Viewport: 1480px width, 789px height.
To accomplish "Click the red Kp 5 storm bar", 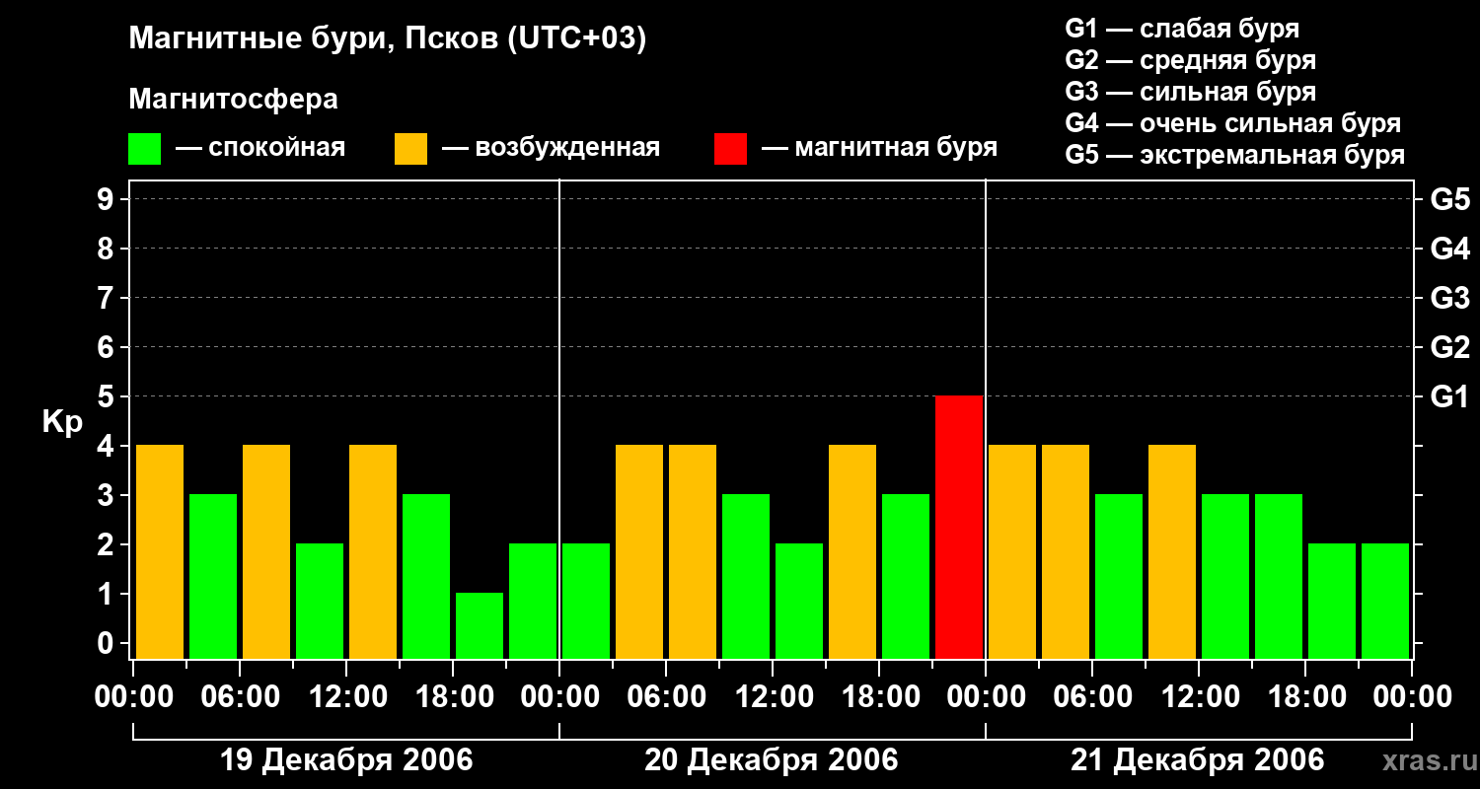I will coord(959,527).
